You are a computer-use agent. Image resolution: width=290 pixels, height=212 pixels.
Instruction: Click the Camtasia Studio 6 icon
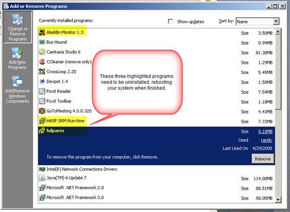[42, 52]
